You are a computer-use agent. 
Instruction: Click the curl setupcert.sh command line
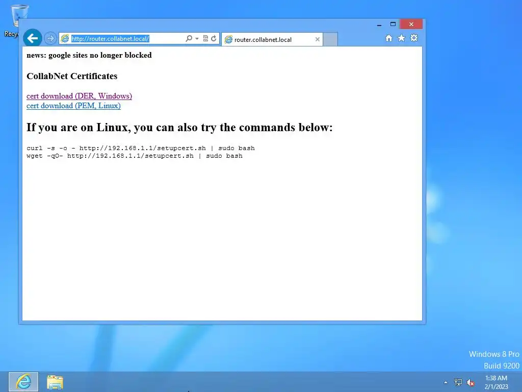point(141,148)
